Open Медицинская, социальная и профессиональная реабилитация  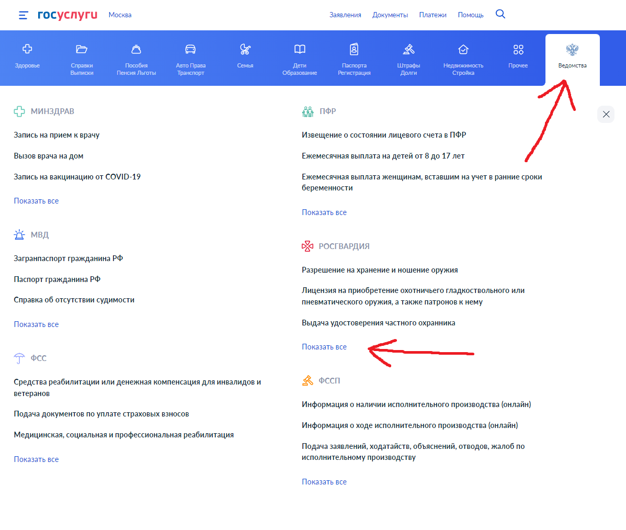pyautogui.click(x=124, y=435)
